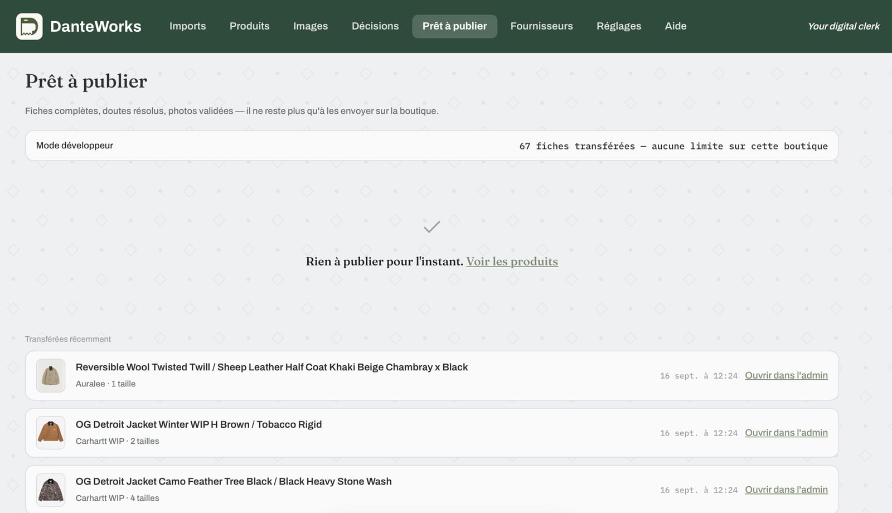Viewport: 892px width, 513px height.
Task: Open Detroit Jacket Winter Brown in admin
Action: [786, 433]
